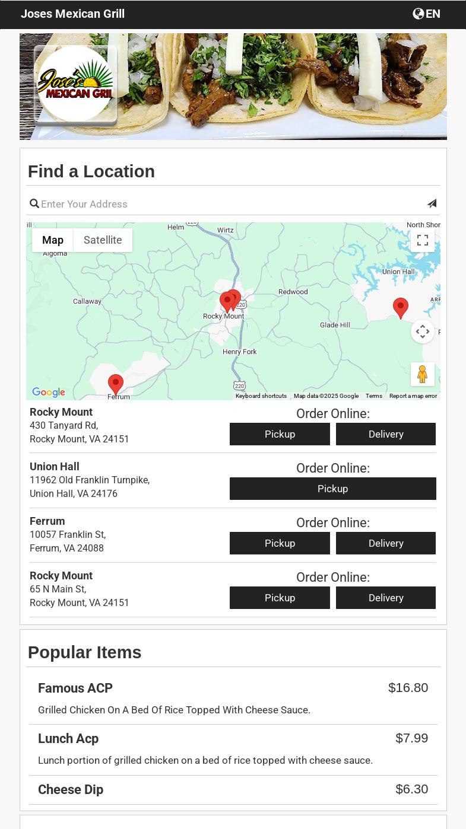The width and height of the screenshot is (466, 829).
Task: Click the use-my-location arrow icon
Action: point(432,203)
